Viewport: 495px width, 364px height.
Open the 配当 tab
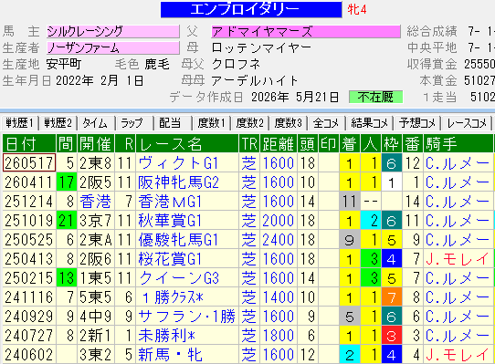pyautogui.click(x=173, y=123)
